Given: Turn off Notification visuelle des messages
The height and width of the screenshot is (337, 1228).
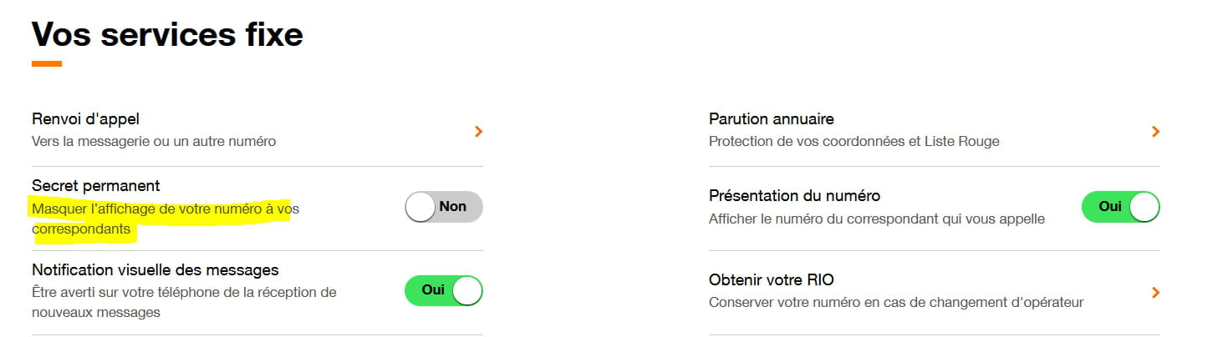Looking at the screenshot, I should [x=443, y=290].
